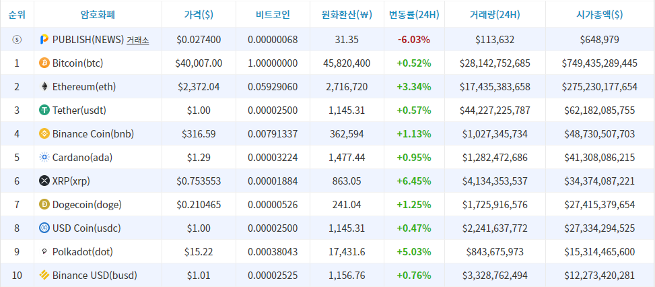The width and height of the screenshot is (655, 287).
Task: Click USD Coin market cap $27,334,294,525
Action: pyautogui.click(x=599, y=228)
